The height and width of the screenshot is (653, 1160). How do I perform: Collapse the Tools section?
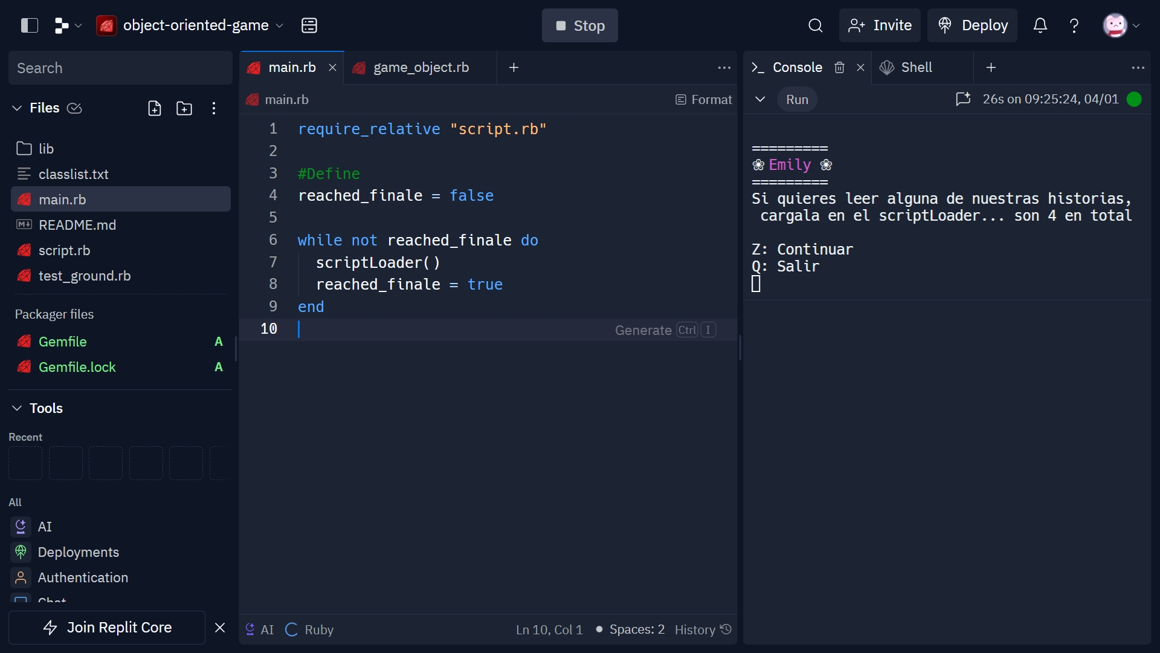[17, 408]
